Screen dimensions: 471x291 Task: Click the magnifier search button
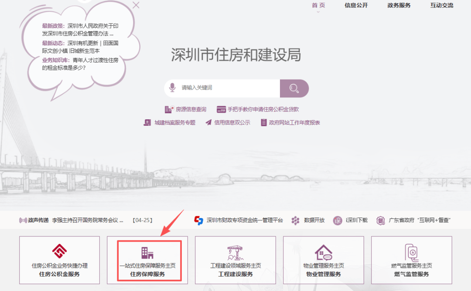tap(294, 88)
